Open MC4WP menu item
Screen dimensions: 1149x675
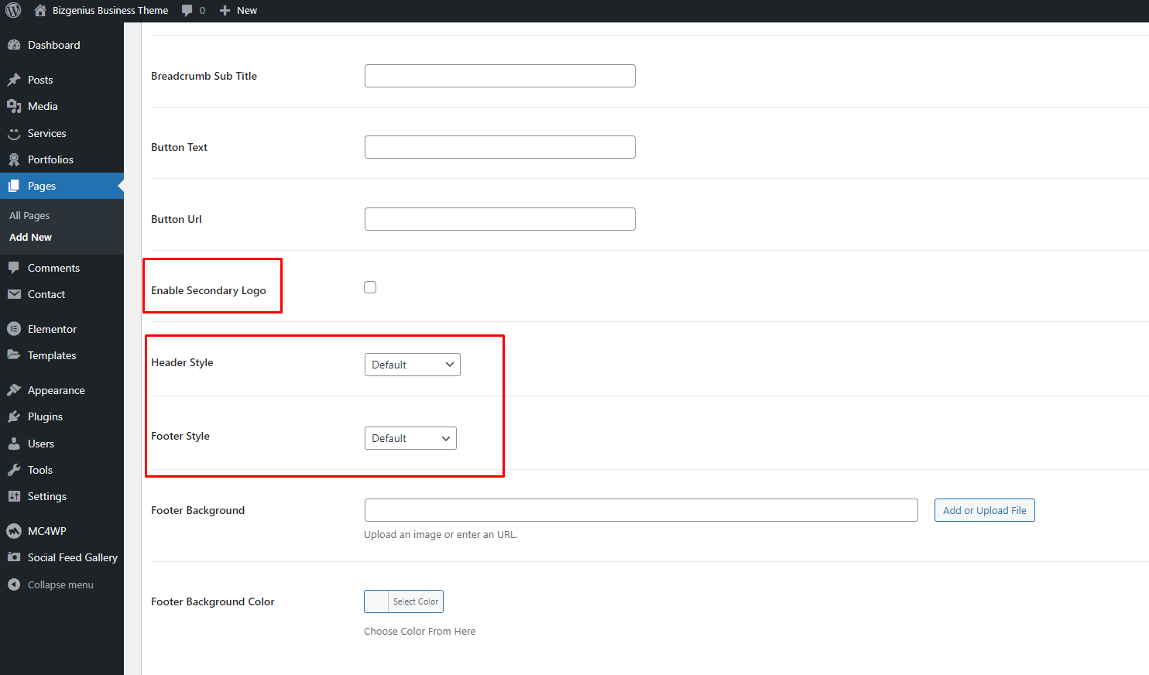(62, 531)
